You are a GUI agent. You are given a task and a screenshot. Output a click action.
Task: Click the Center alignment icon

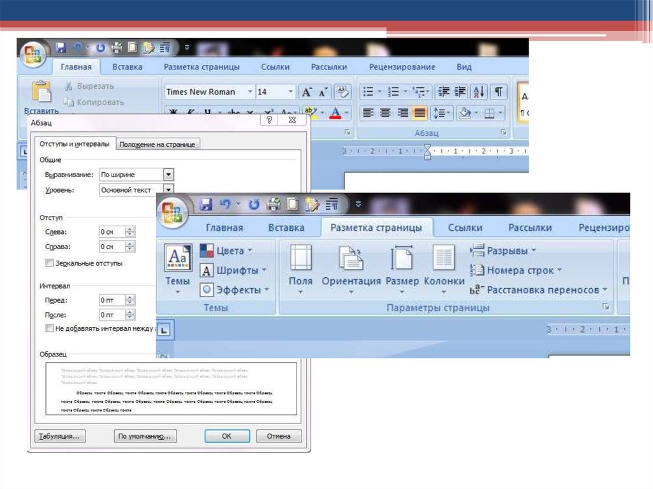tap(385, 113)
